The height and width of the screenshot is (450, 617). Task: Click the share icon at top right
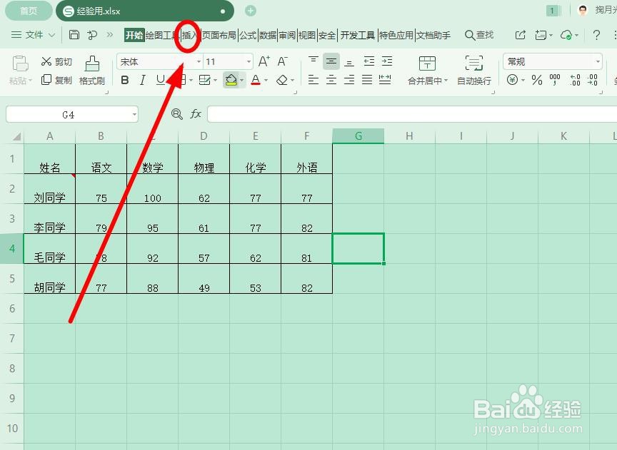520,35
